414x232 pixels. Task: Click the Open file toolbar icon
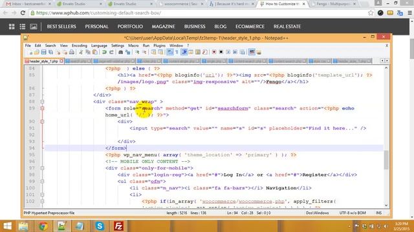[x=37, y=52]
